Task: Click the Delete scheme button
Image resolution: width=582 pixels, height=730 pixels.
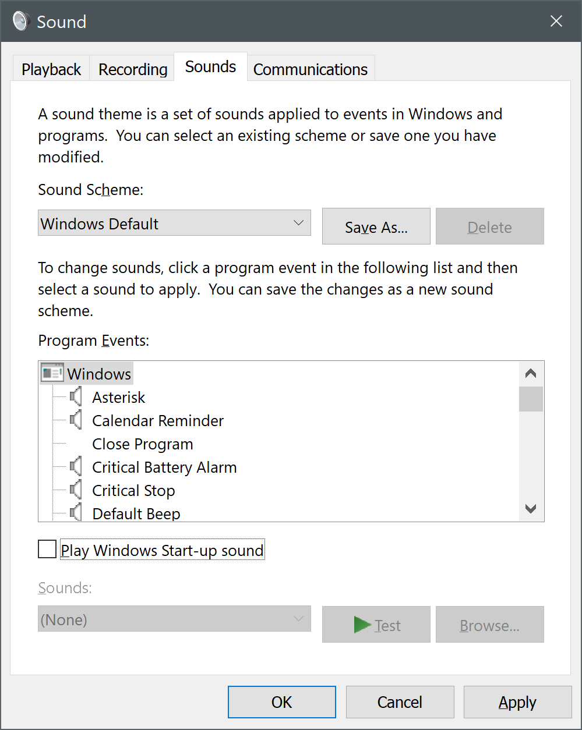Action: (490, 226)
